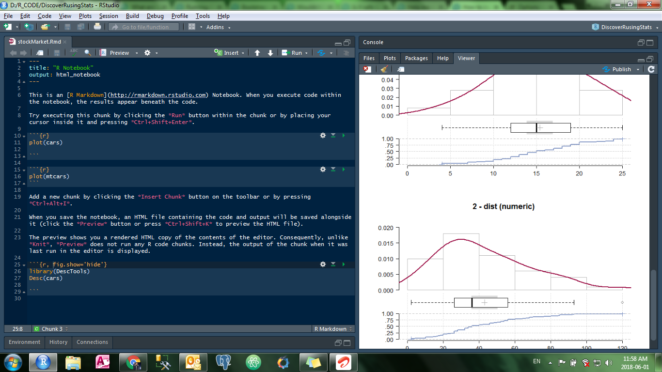Restore the Console pane size
This screenshot has height=372, width=662.
point(641,43)
